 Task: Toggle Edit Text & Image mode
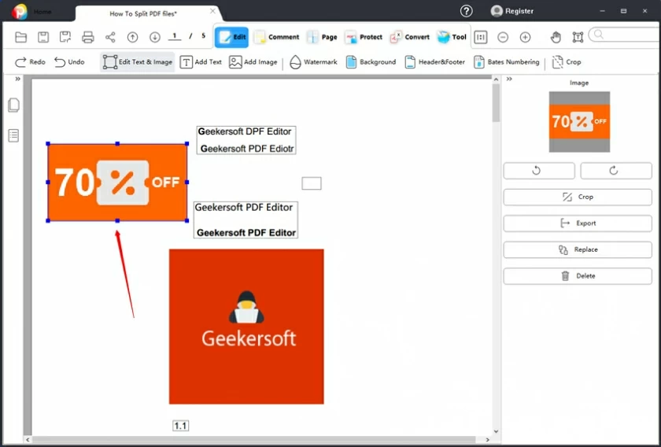pos(138,62)
